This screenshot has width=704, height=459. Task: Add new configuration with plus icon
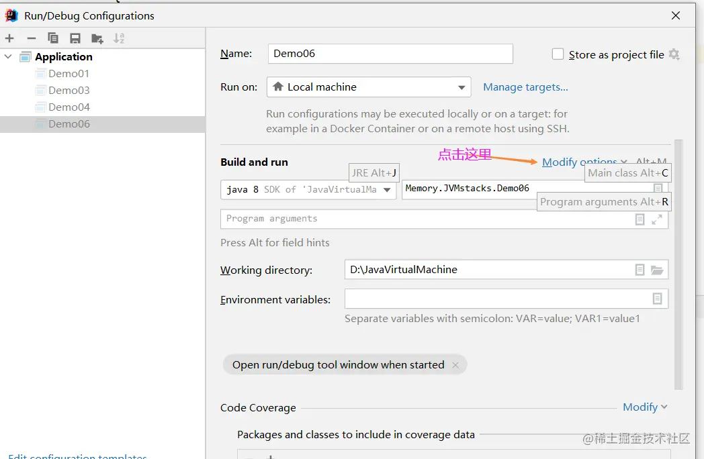[x=9, y=39]
